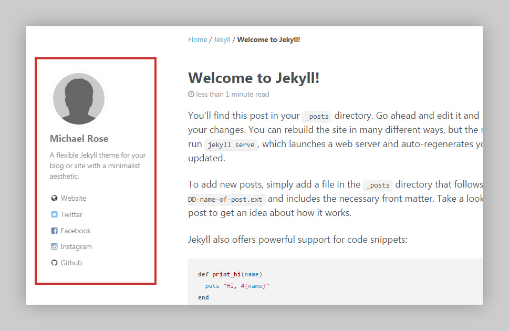
Task: Open the Github link in sidebar
Action: 71,263
